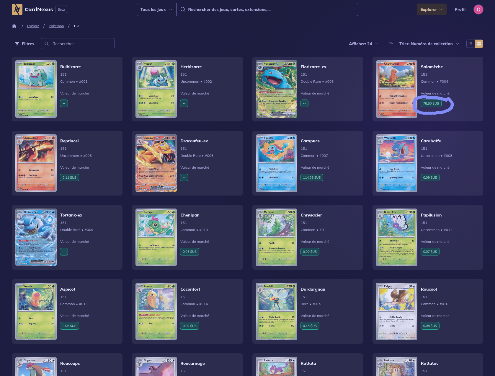Image resolution: width=495 pixels, height=376 pixels.
Task: Switch to grid view layout
Action: pos(479,44)
